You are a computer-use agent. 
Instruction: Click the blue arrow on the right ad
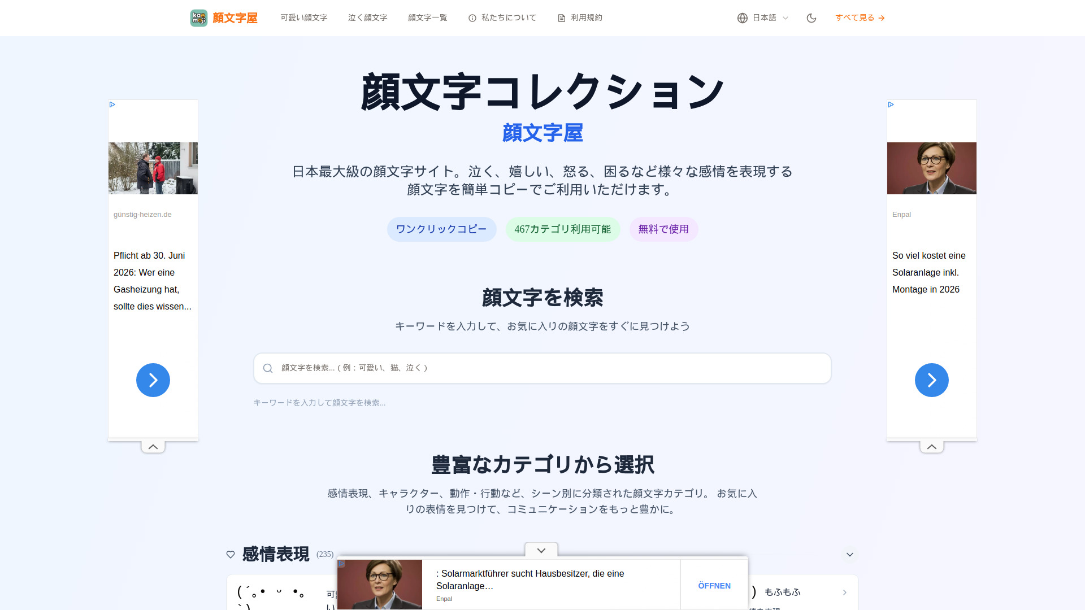[x=932, y=380]
